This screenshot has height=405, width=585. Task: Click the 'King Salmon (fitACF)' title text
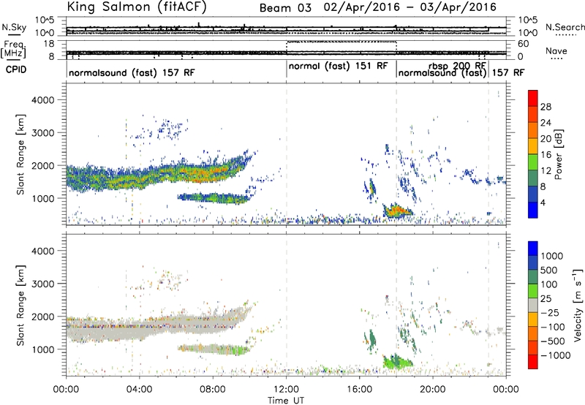click(x=137, y=7)
